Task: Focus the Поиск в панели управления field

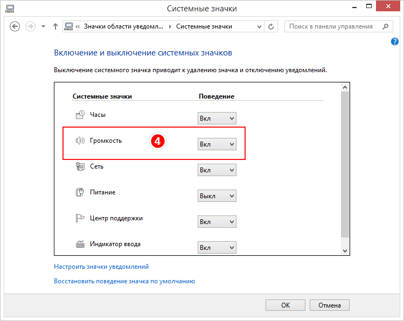Action: (x=339, y=26)
